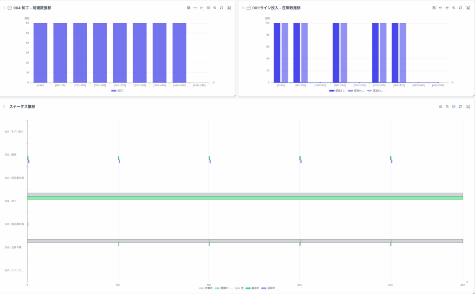The height and width of the screenshot is (294, 475).
Task: Click zoom magnifier icon in 004:加工 panel
Action: click(215, 8)
